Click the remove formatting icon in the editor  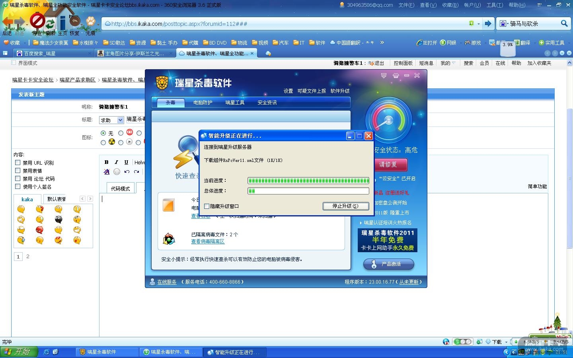coord(106,172)
